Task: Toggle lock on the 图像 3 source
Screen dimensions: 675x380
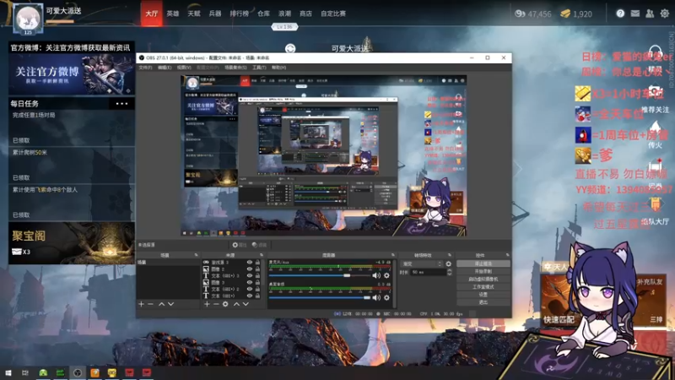Action: point(257,283)
